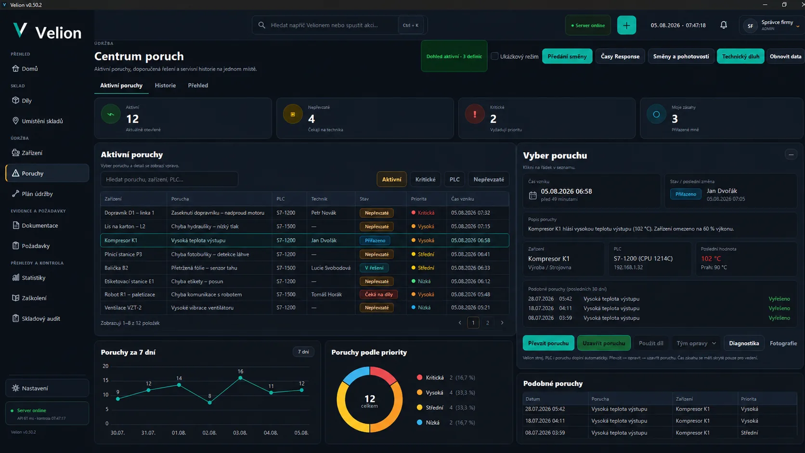Open Domů home icon in sidebar

click(x=15, y=69)
